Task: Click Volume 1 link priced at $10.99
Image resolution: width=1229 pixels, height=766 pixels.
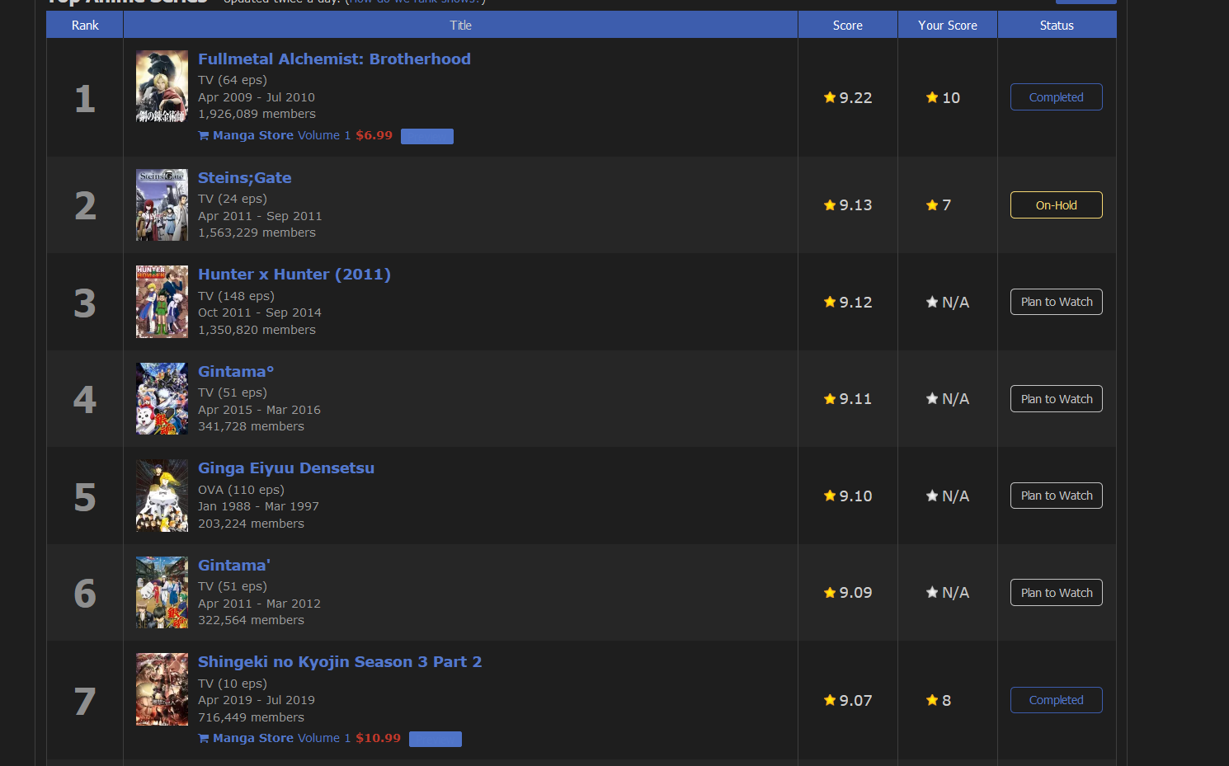Action: click(323, 739)
